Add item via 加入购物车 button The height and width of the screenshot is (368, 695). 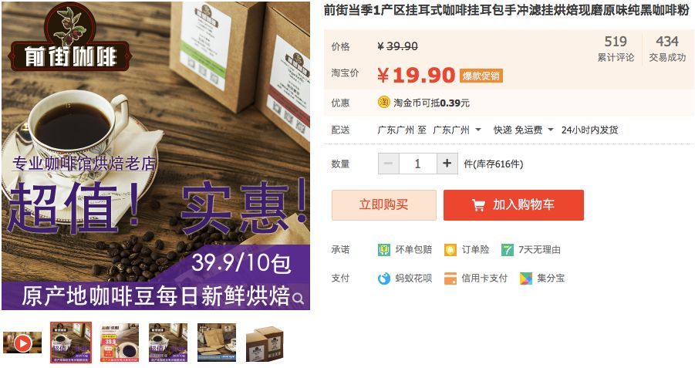[x=513, y=205]
